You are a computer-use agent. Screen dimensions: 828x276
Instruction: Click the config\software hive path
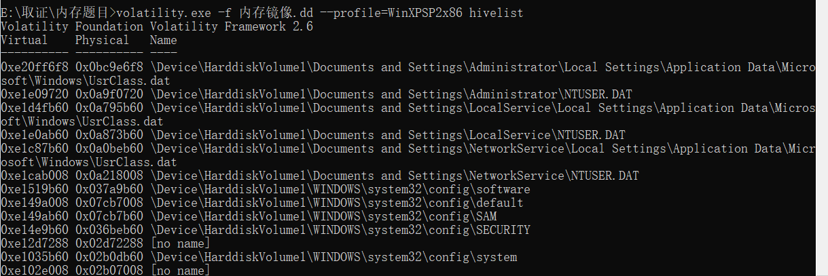pyautogui.click(x=340, y=189)
